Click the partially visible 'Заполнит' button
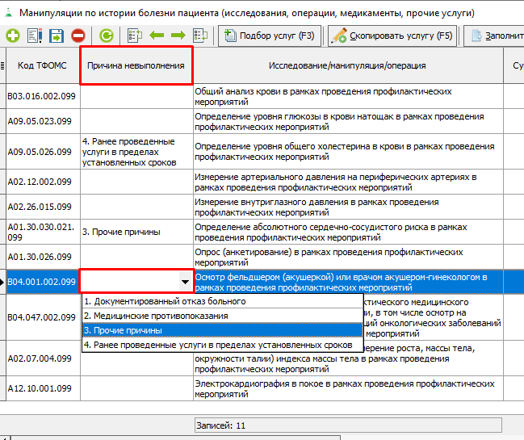Screen dimensions: 524x440 tap(496, 36)
